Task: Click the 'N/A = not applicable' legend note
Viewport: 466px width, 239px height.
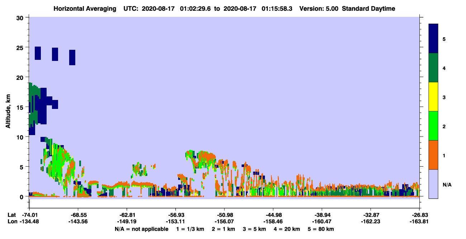Action: 141,229
